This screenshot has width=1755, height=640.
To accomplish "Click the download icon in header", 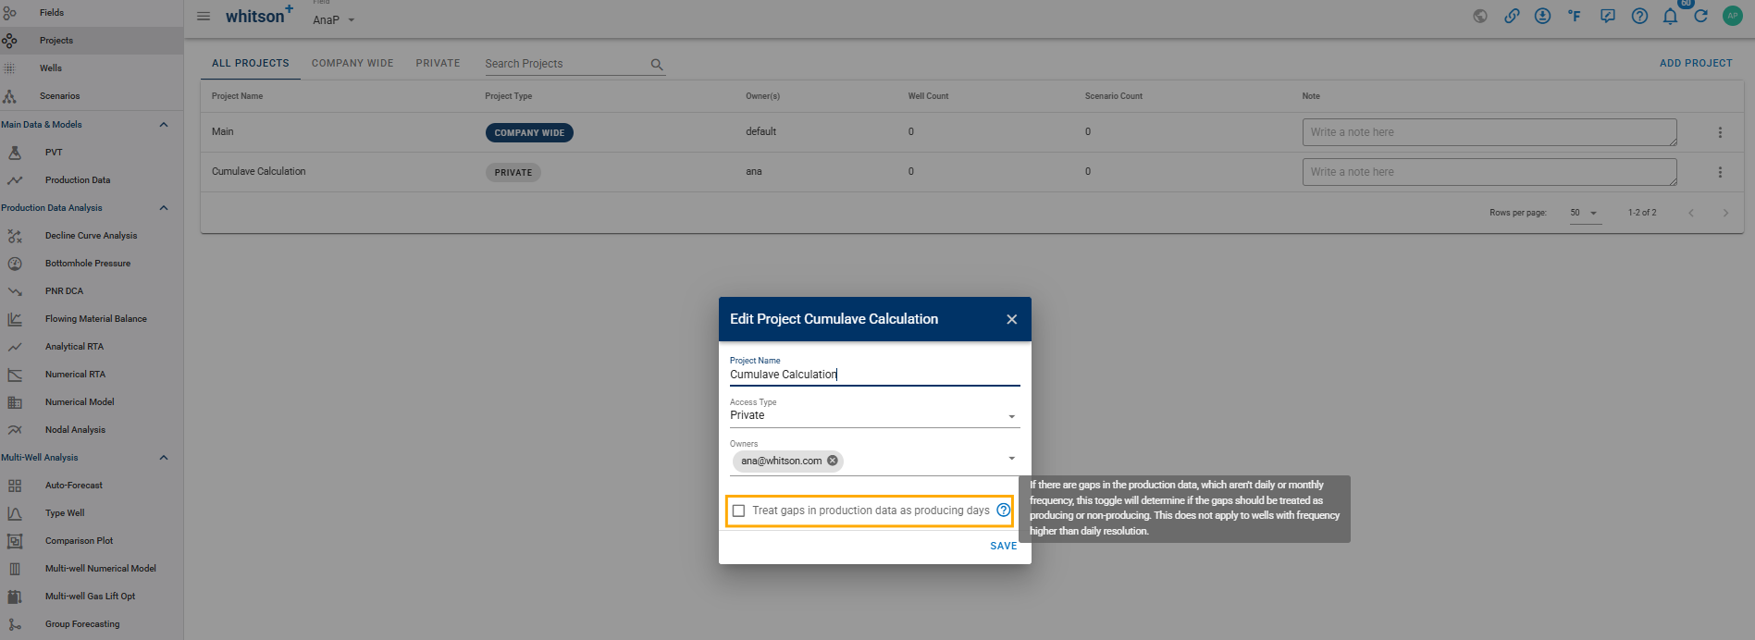I will point(1542,16).
